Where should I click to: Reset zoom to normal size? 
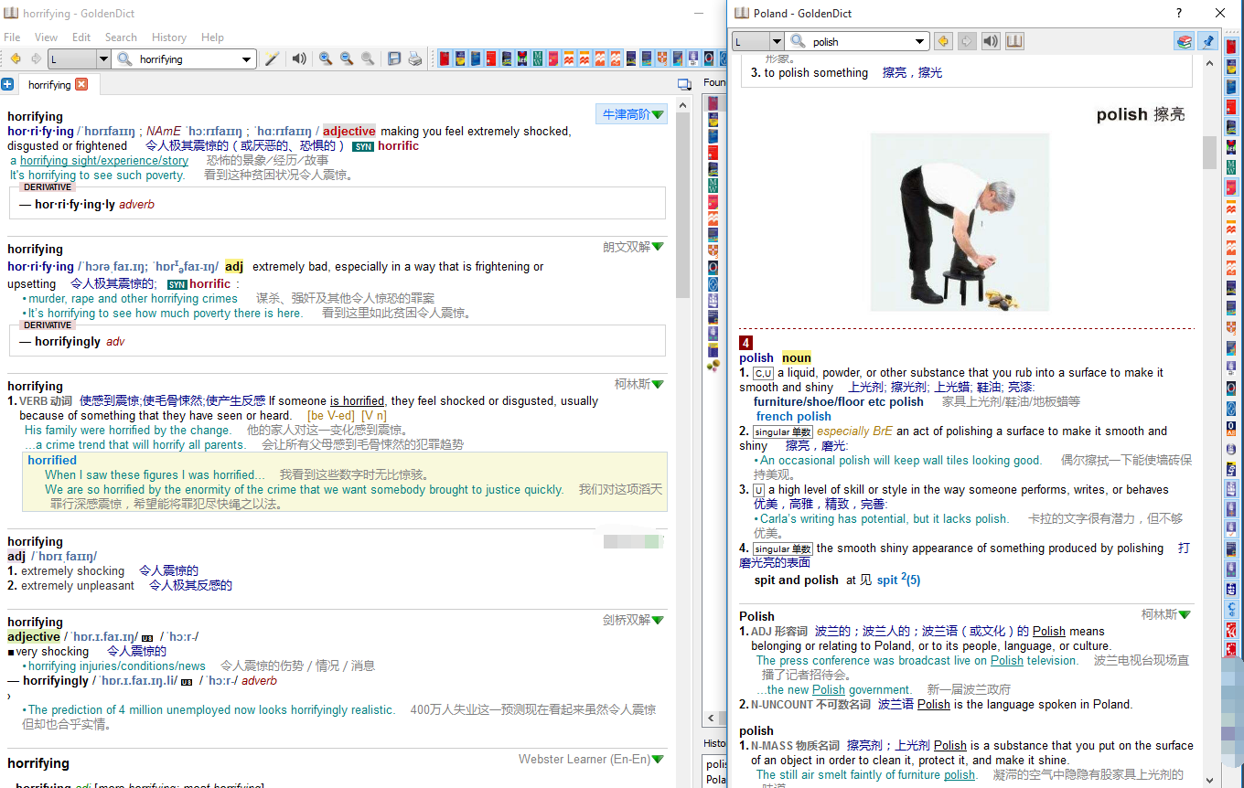(368, 59)
